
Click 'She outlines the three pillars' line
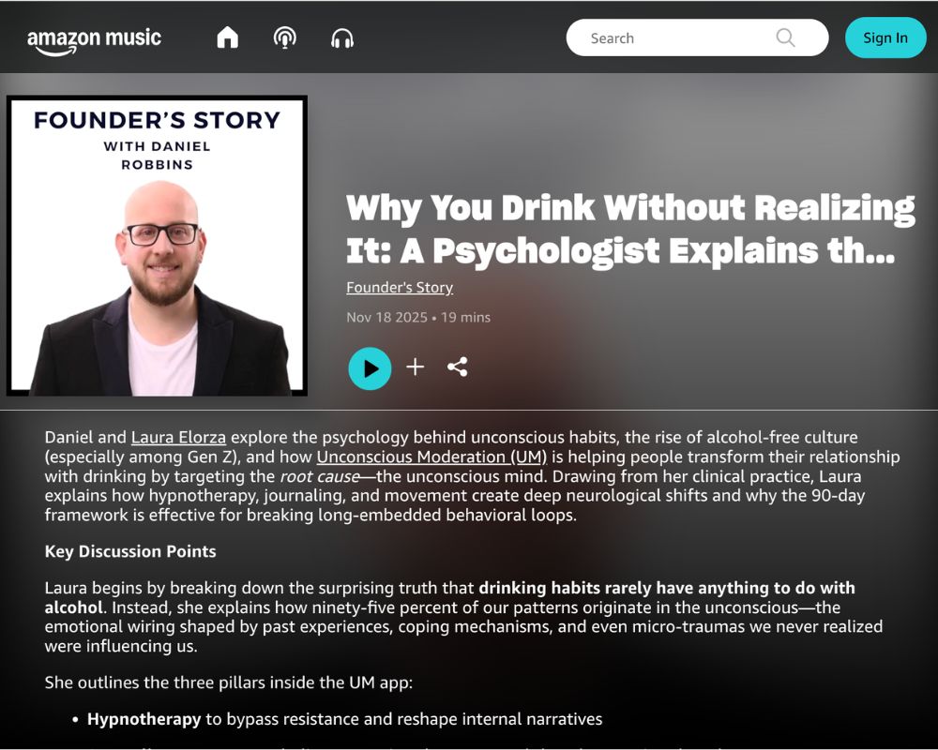pyautogui.click(x=229, y=682)
